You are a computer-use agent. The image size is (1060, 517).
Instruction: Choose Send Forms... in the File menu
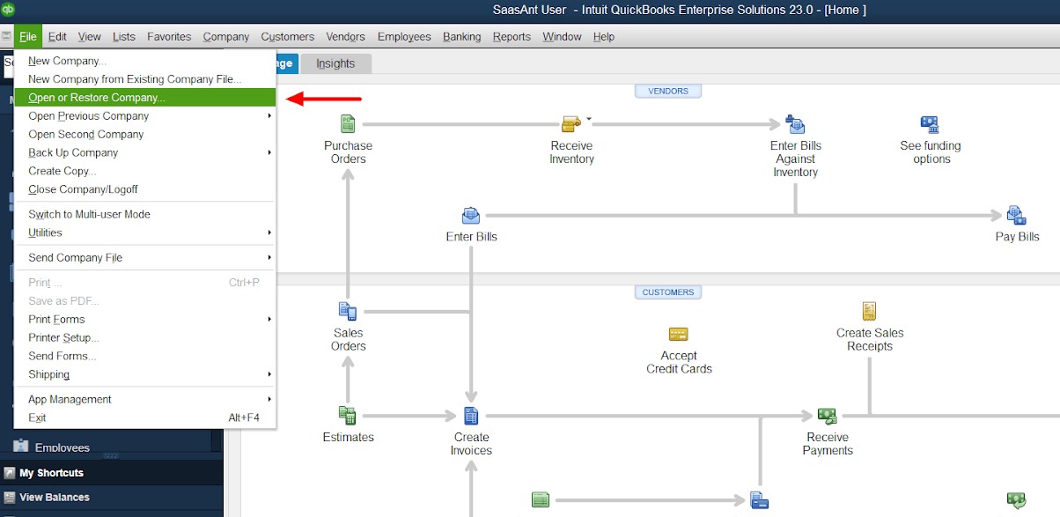tap(145, 357)
